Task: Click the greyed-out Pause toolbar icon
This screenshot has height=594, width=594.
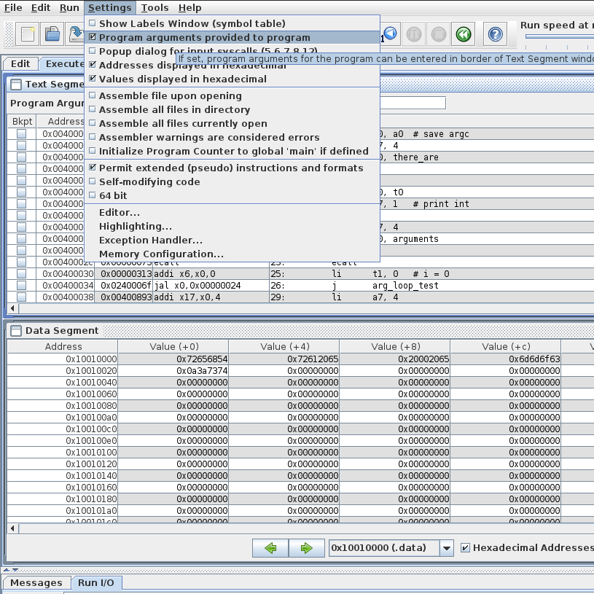Action: tap(414, 34)
